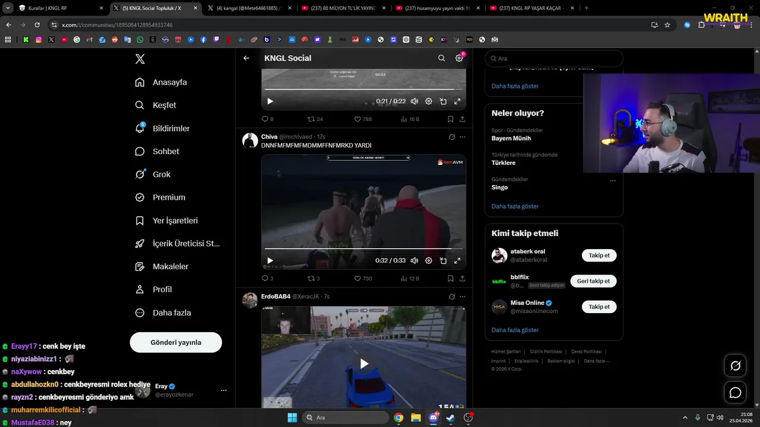Viewport: 760px width, 427px height.
Task: Open community settings gear icon
Action: point(459,58)
